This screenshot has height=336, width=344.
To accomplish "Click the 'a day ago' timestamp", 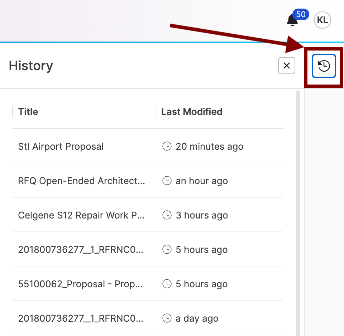I will [x=197, y=318].
